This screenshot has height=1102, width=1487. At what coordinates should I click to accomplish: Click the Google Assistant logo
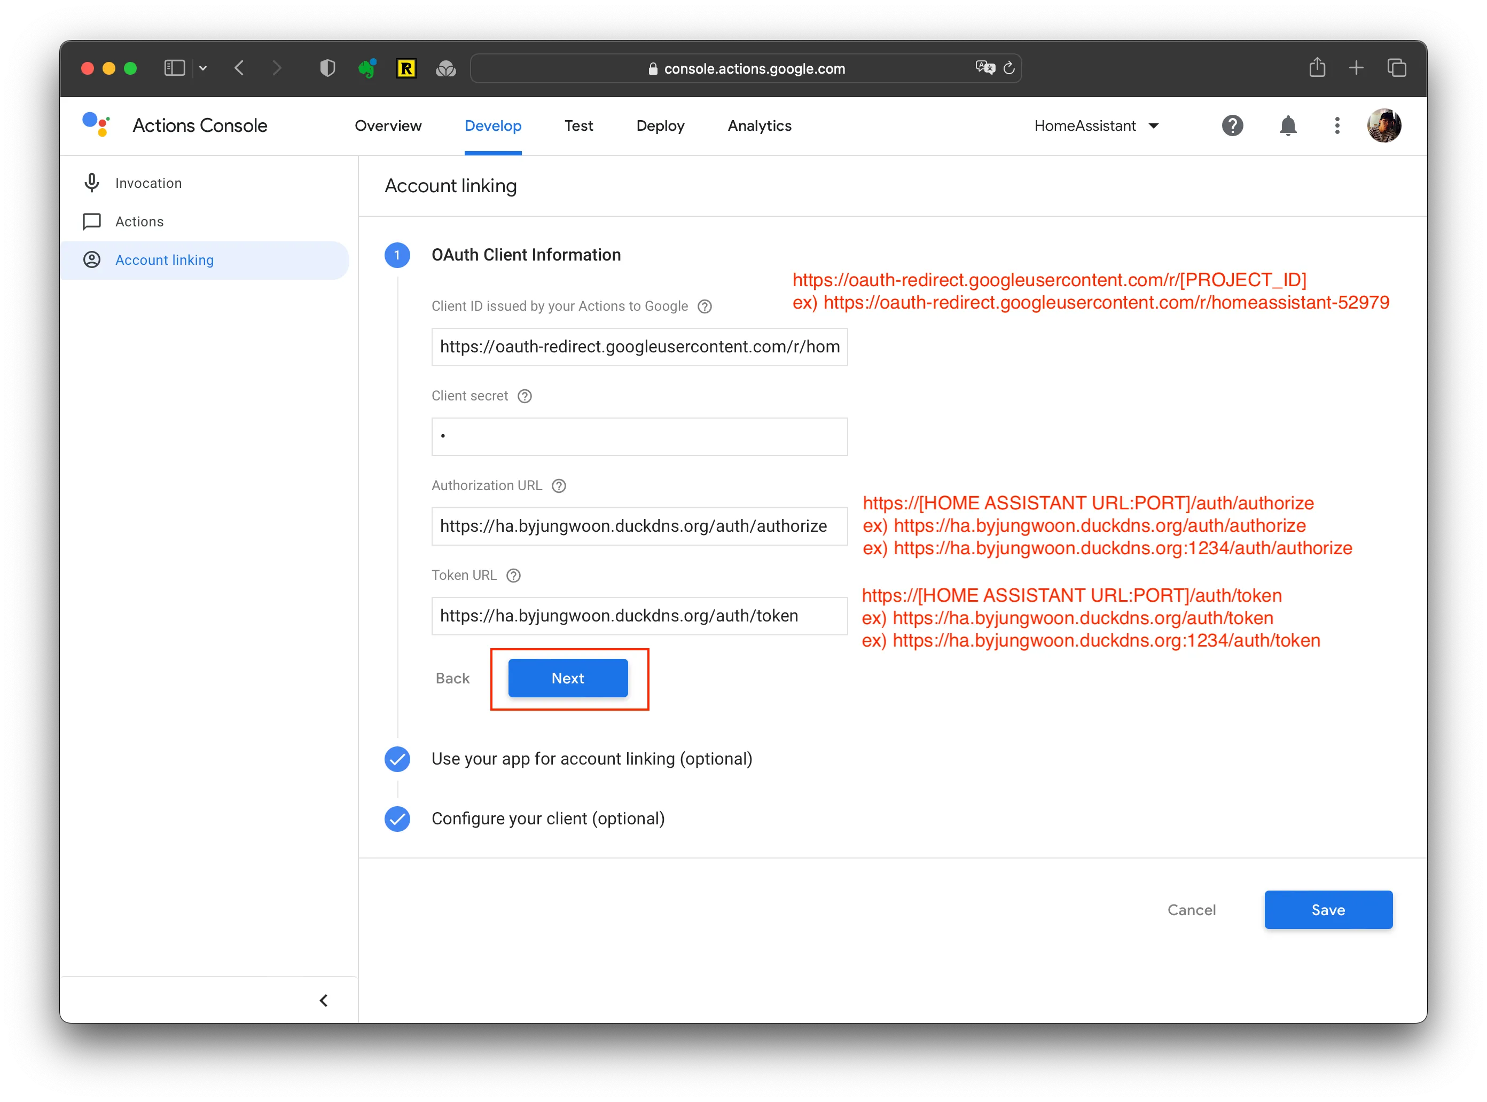pyautogui.click(x=96, y=125)
